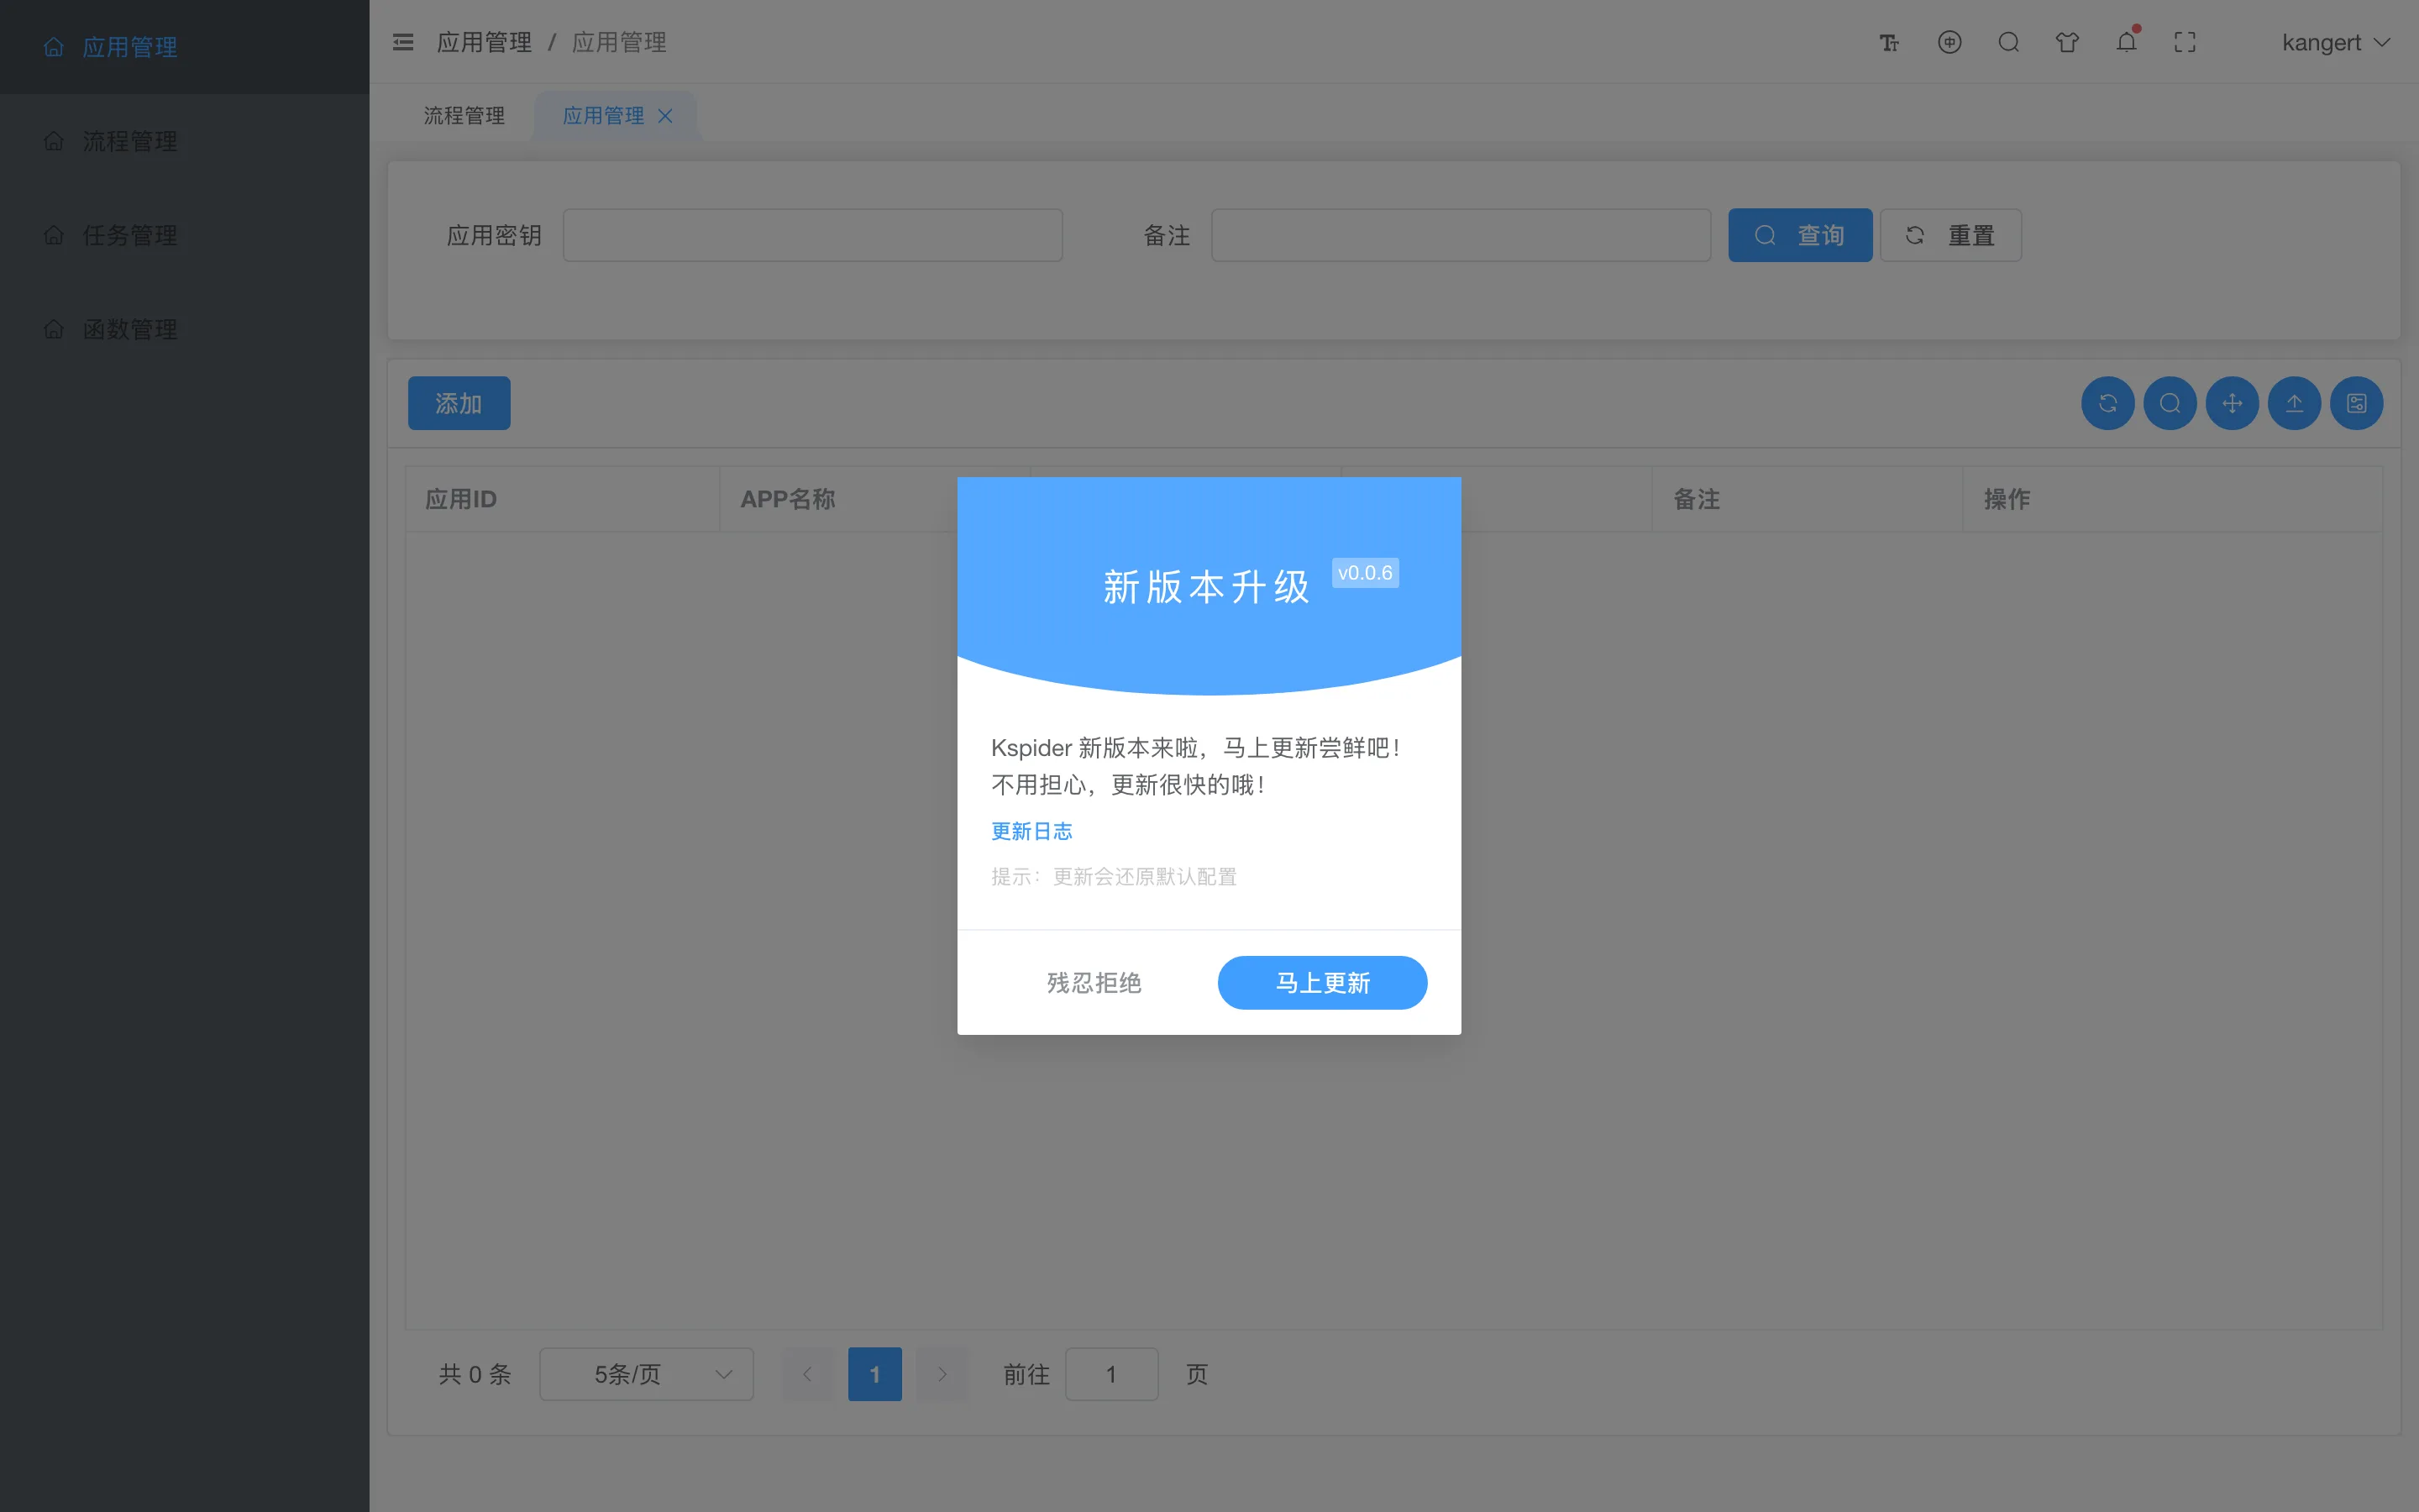Viewport: 2419px width, 1512px height.
Task: Click the 新版本升级 dialog title
Action: 1205,587
